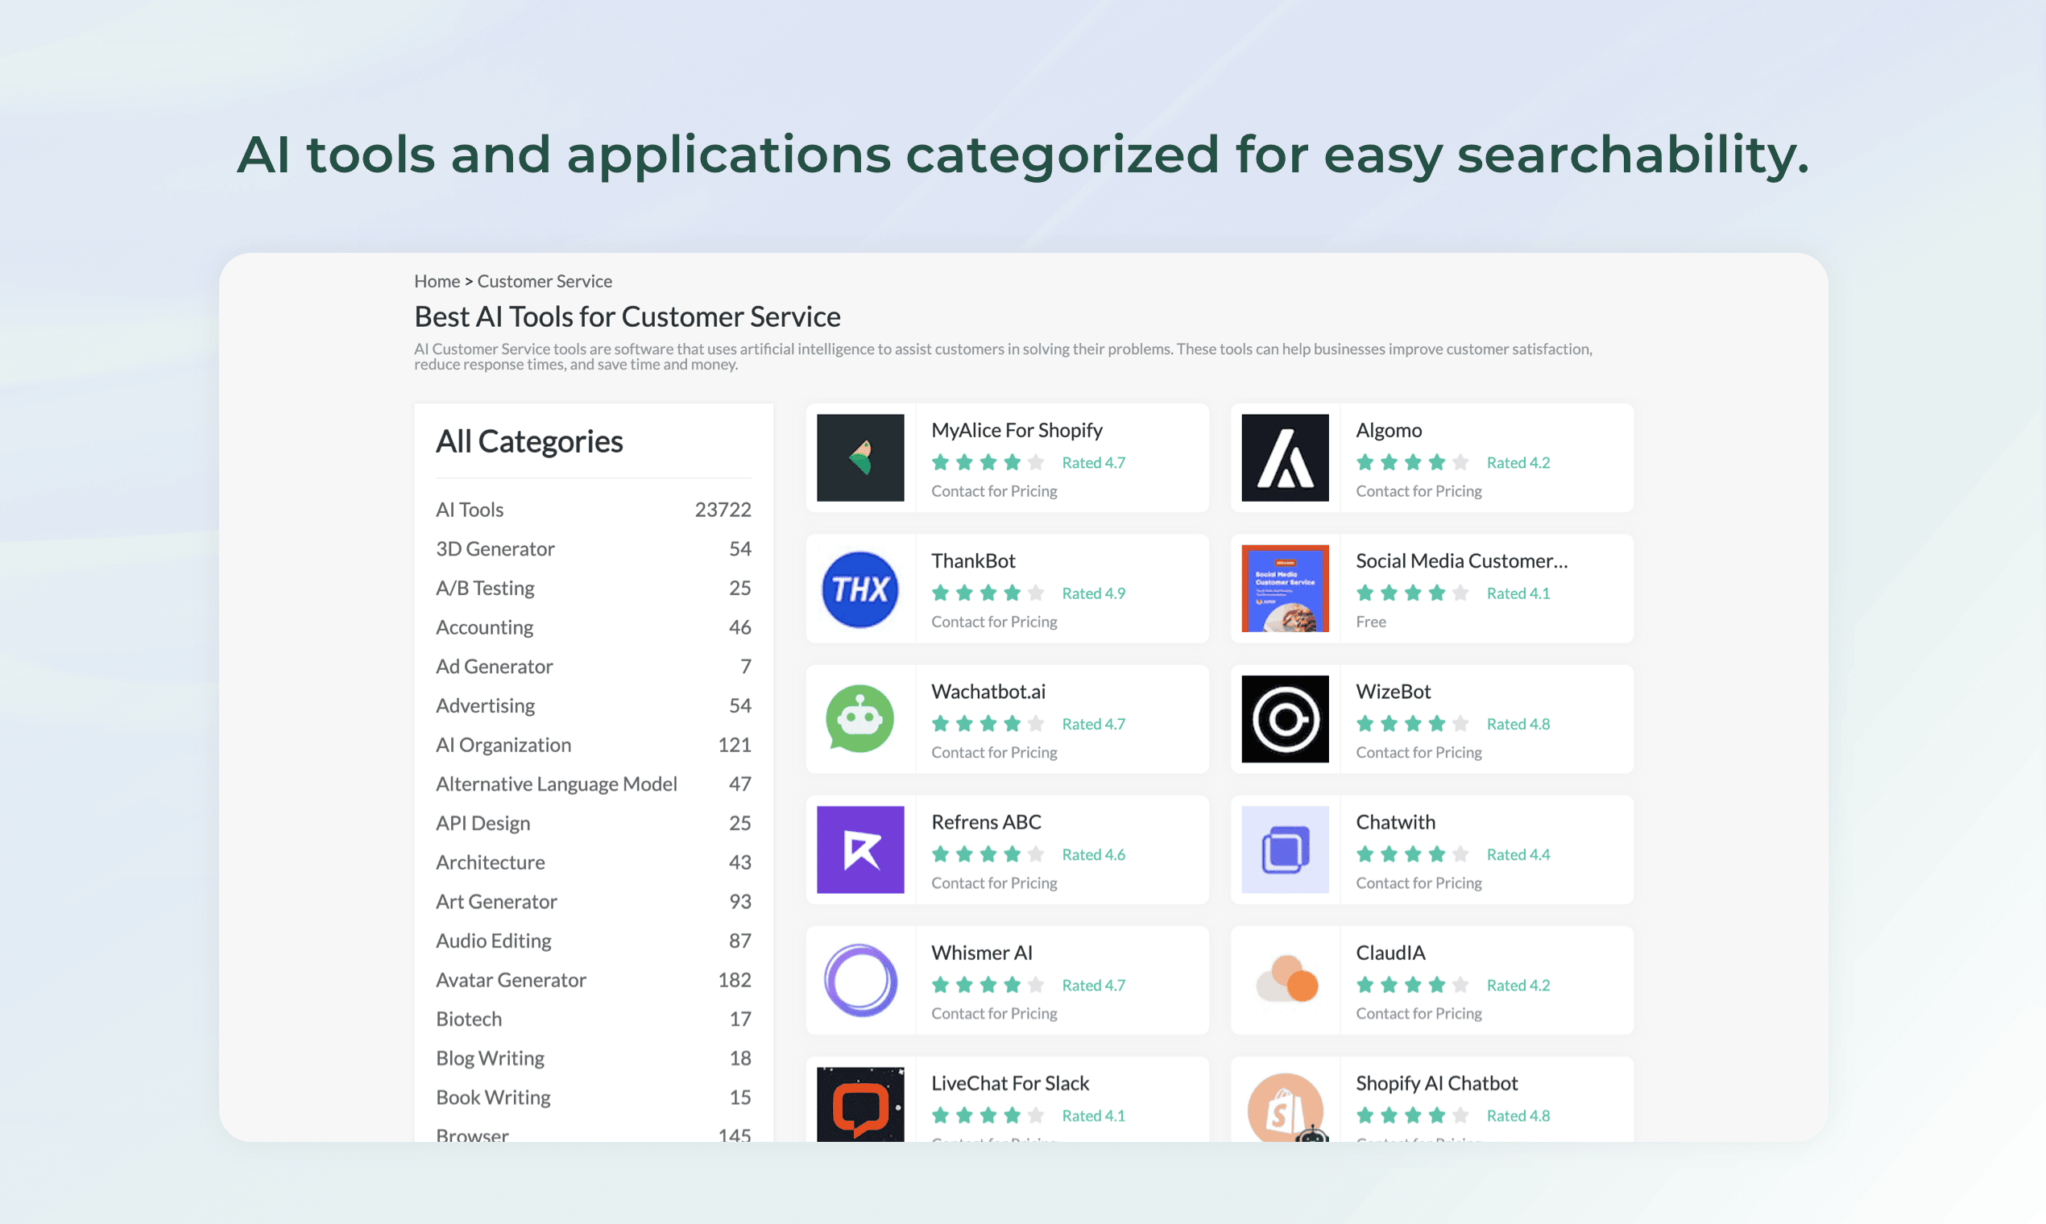Open the AI Tools category

click(470, 510)
